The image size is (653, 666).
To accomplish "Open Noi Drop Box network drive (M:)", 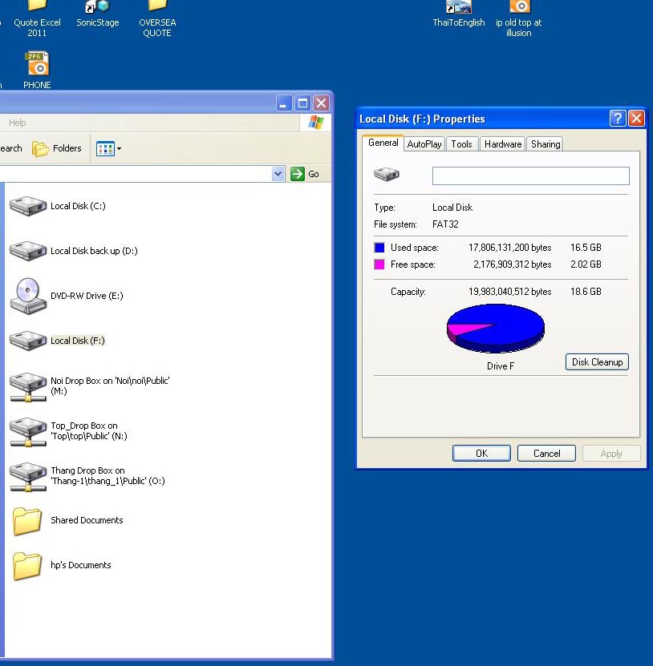I will [27, 386].
